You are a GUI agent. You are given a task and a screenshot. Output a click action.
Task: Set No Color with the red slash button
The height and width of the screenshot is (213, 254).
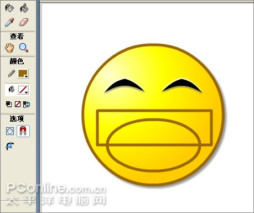[x=18, y=104]
